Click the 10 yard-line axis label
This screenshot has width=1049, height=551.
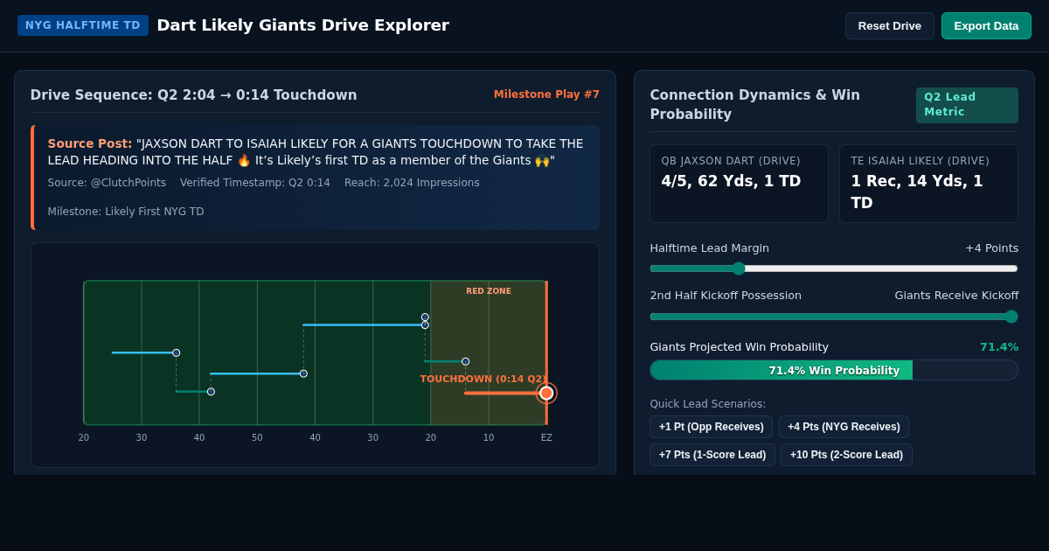click(489, 438)
